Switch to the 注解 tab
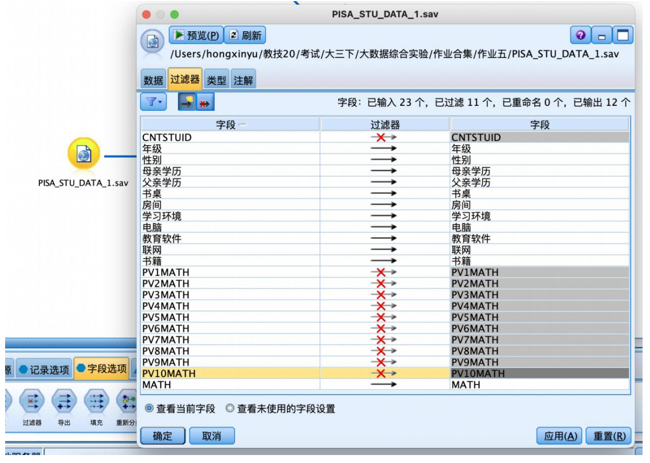This screenshot has height=463, width=650. (244, 80)
